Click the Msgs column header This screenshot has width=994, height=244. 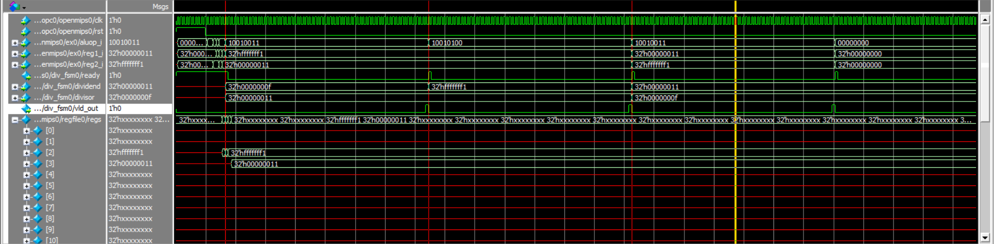click(160, 7)
